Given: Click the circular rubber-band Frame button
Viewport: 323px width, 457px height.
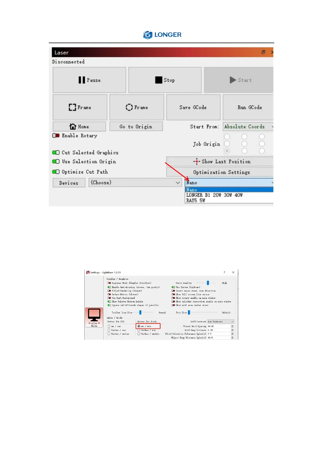Looking at the screenshot, I should (137, 107).
